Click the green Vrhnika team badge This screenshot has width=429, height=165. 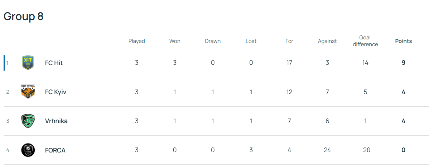28,121
